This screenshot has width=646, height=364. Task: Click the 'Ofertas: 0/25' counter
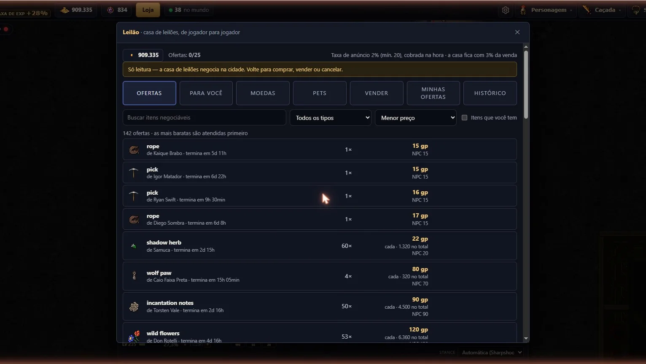(x=184, y=55)
